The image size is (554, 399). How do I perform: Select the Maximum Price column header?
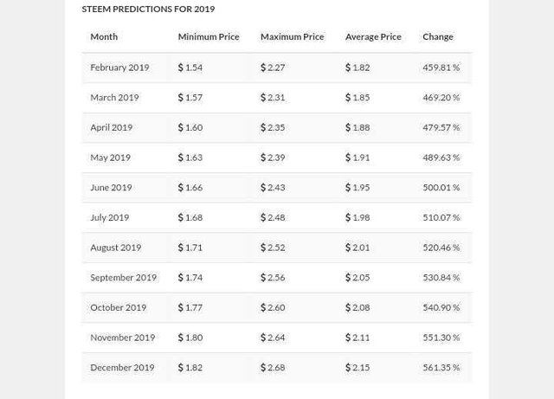[292, 36]
